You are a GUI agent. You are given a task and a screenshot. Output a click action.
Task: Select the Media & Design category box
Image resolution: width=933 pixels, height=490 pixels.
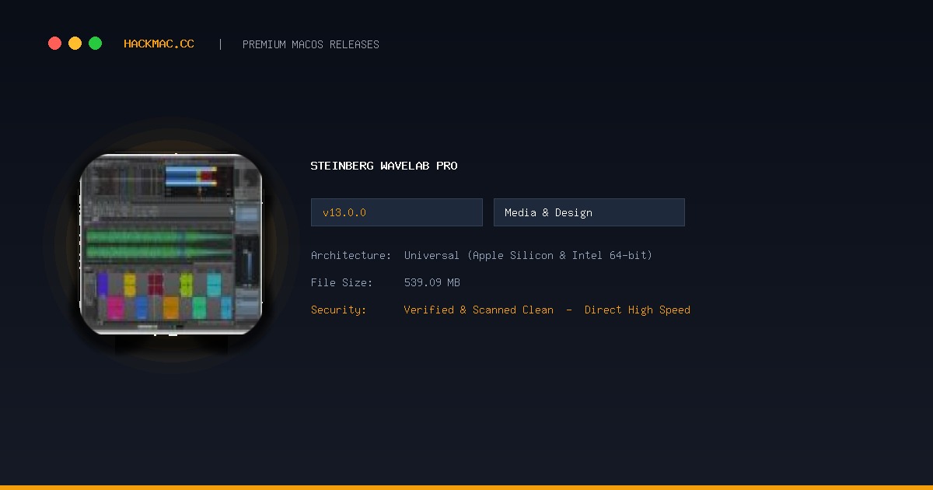pos(589,212)
